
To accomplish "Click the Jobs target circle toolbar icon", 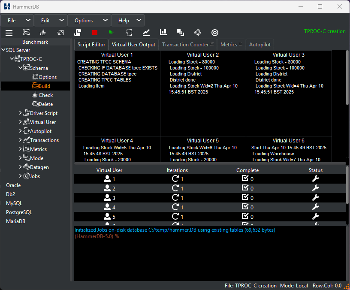I will (x=215, y=33).
